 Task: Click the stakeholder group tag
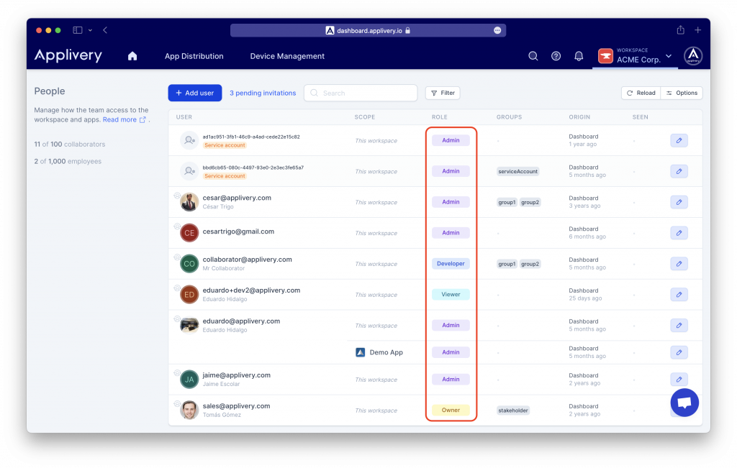click(513, 410)
